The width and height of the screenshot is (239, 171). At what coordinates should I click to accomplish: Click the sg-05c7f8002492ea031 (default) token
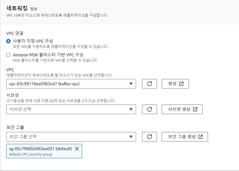44,151
